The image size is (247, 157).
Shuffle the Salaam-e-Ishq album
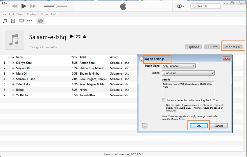click(78, 36)
